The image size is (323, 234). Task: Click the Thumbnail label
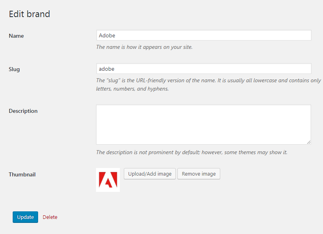[22, 174]
